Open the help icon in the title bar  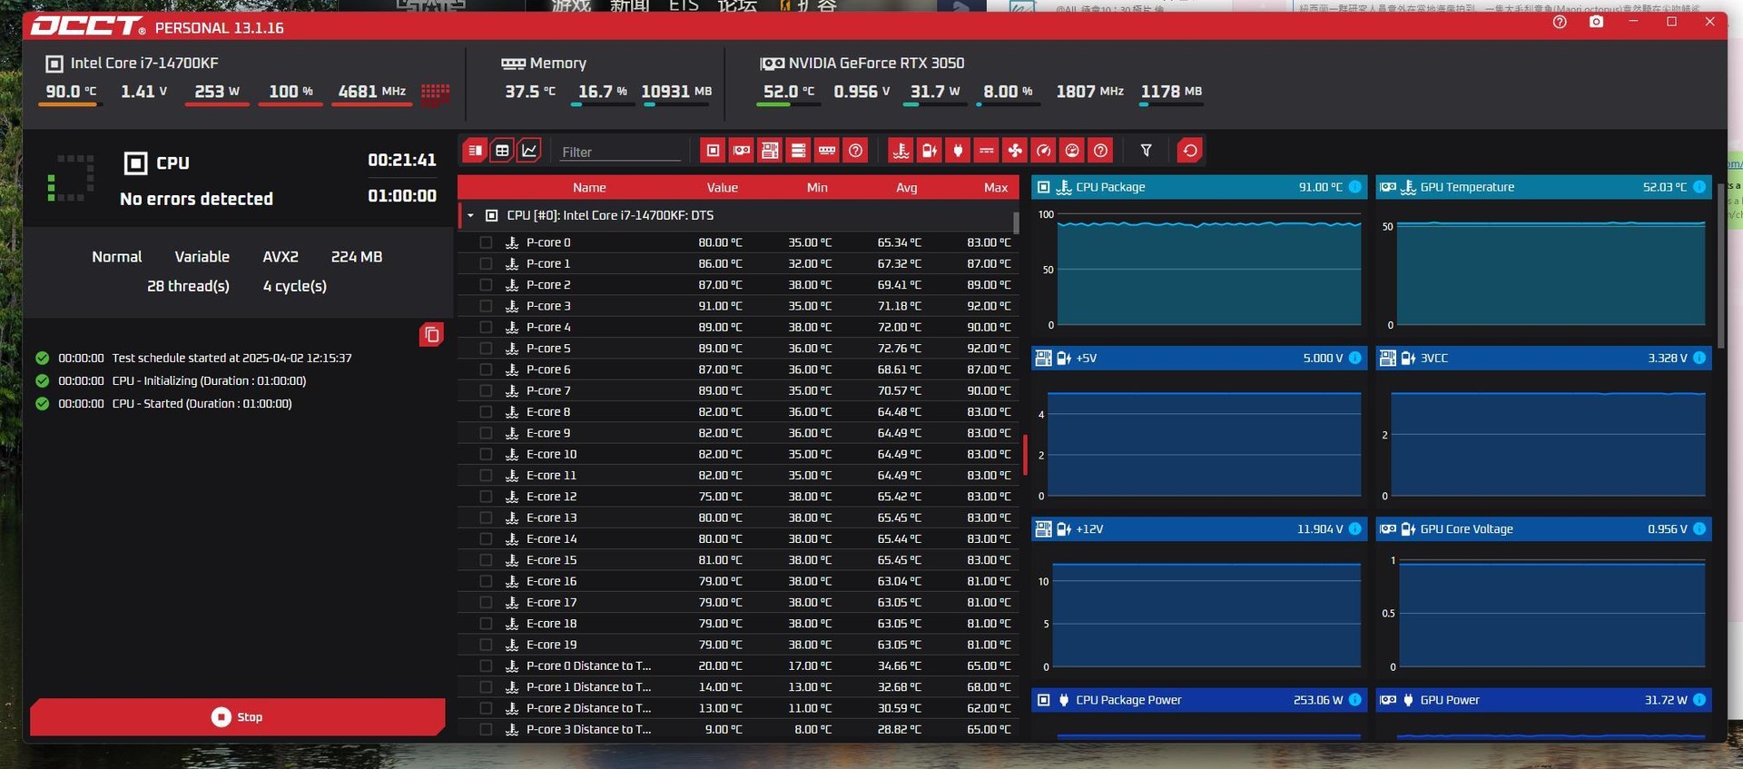(x=1560, y=22)
